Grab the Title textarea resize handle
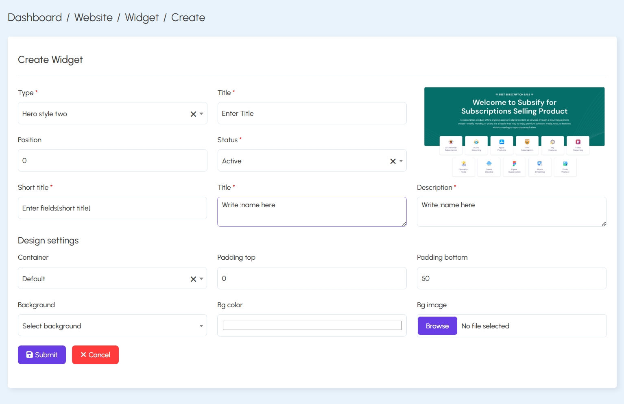The height and width of the screenshot is (404, 624). click(404, 224)
